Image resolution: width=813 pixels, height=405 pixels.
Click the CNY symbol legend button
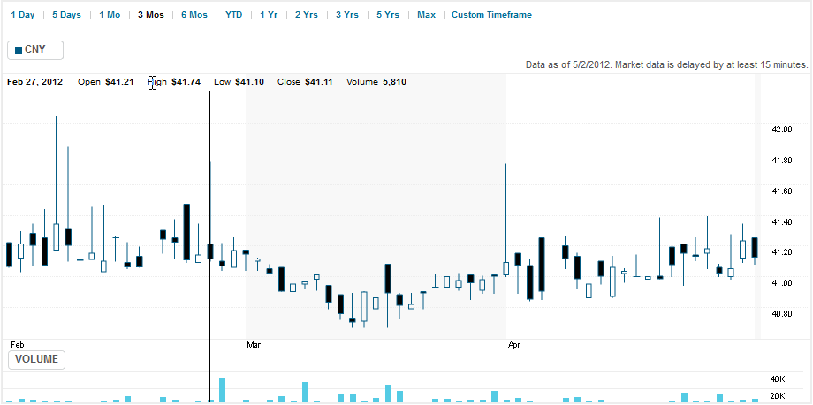click(35, 50)
